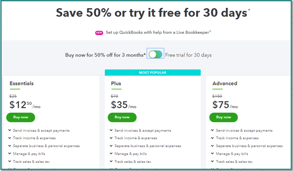Toggle the Buy now / Free trial switch
Screen dimensions: 293x171
coord(155,55)
